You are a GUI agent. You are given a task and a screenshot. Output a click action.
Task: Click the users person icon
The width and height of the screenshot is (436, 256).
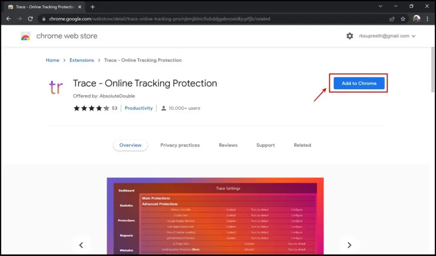pyautogui.click(x=163, y=108)
